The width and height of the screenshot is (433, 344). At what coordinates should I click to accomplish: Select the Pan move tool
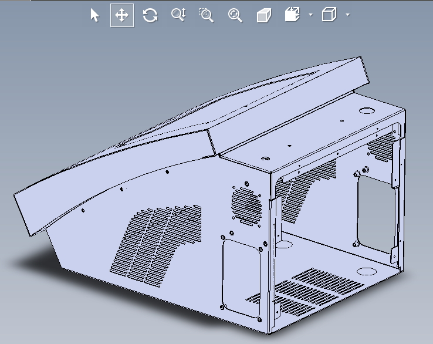[122, 15]
